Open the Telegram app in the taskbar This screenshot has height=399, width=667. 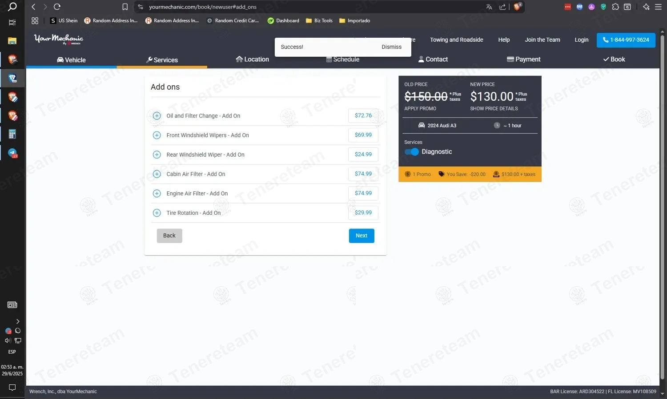[x=12, y=153]
